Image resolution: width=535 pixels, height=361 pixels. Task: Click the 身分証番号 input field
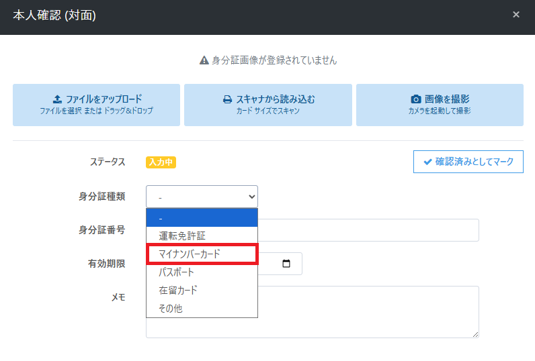370,230
